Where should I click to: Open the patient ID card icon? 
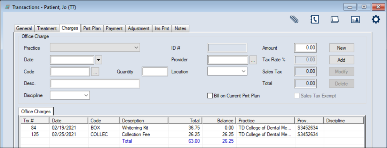(355, 19)
